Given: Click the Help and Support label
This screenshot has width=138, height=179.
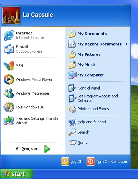Looking at the screenshot, I should (x=92, y=122).
